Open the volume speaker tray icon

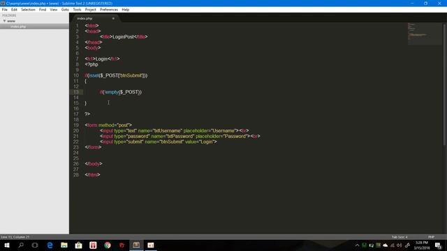[400, 245]
